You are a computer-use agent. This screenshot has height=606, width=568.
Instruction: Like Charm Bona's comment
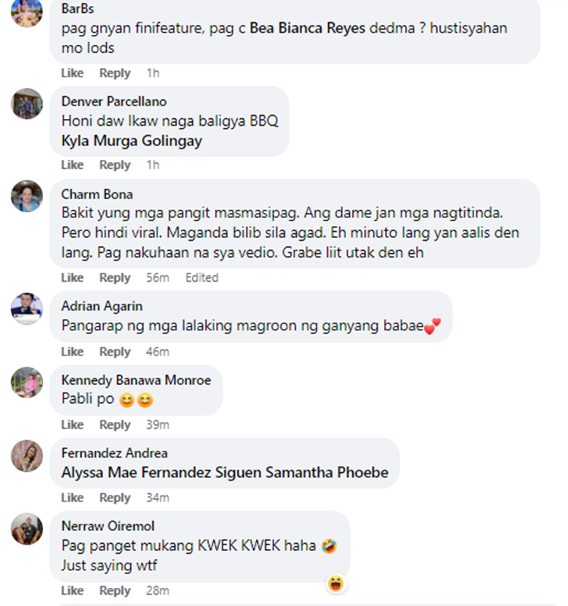[72, 277]
